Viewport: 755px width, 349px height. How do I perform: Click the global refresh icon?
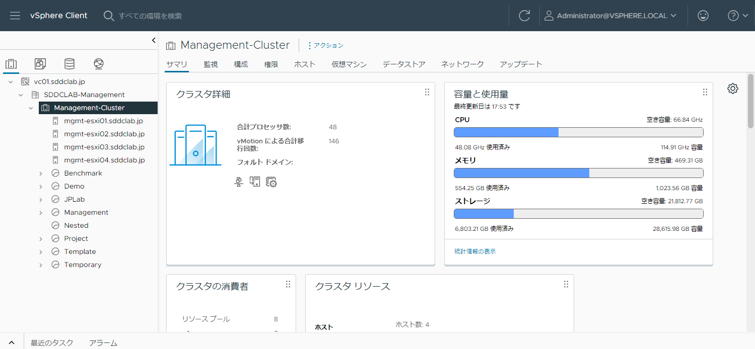(524, 16)
